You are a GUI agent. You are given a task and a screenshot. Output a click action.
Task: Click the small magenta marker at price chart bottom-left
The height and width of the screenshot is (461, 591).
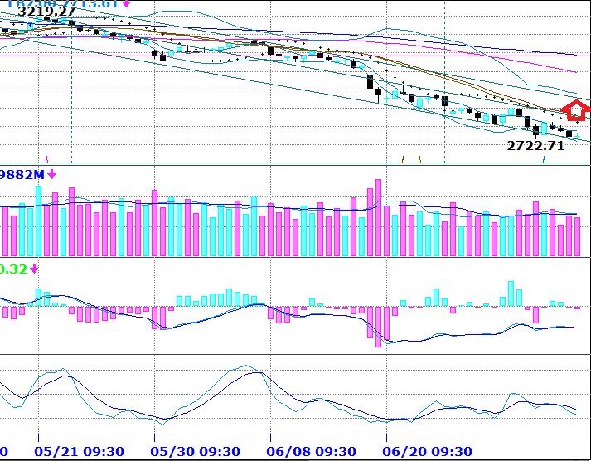pyautogui.click(x=46, y=158)
